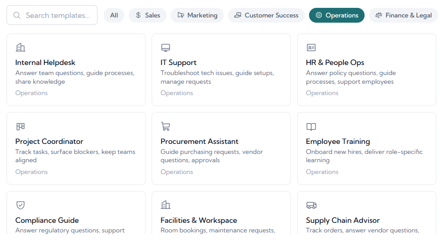Open the IT Support template title
445x242 pixels.
(178, 63)
